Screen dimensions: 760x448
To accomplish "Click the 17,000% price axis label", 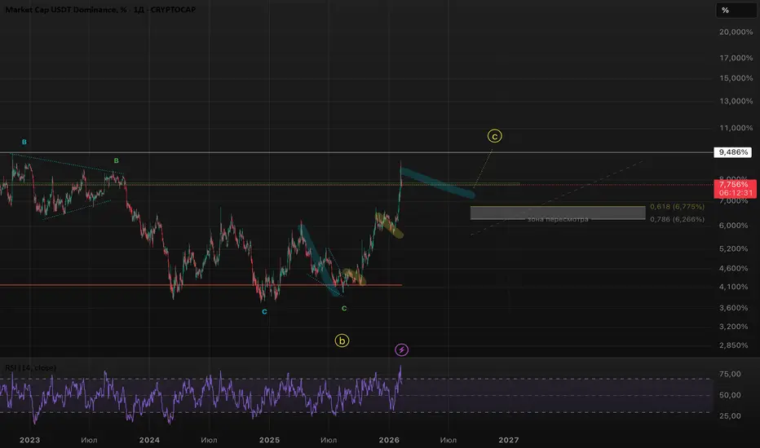I will click(x=736, y=58).
